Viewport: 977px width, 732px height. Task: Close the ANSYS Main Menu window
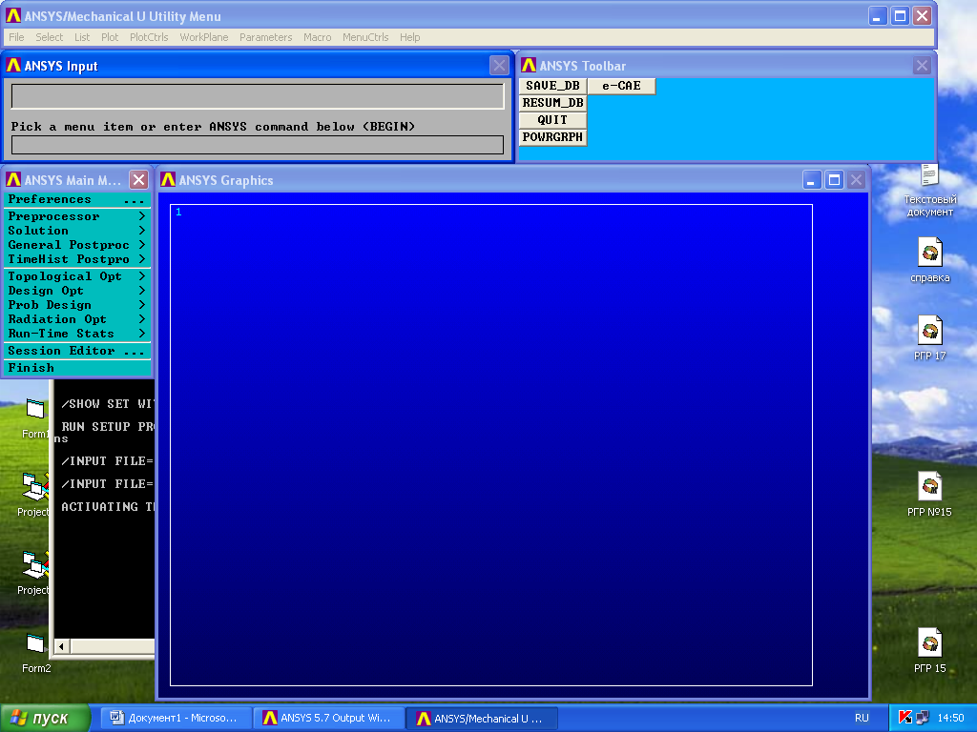tap(139, 180)
